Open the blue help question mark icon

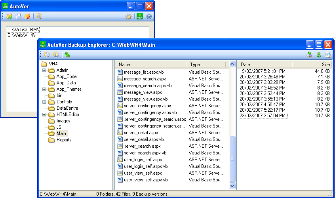point(149,17)
